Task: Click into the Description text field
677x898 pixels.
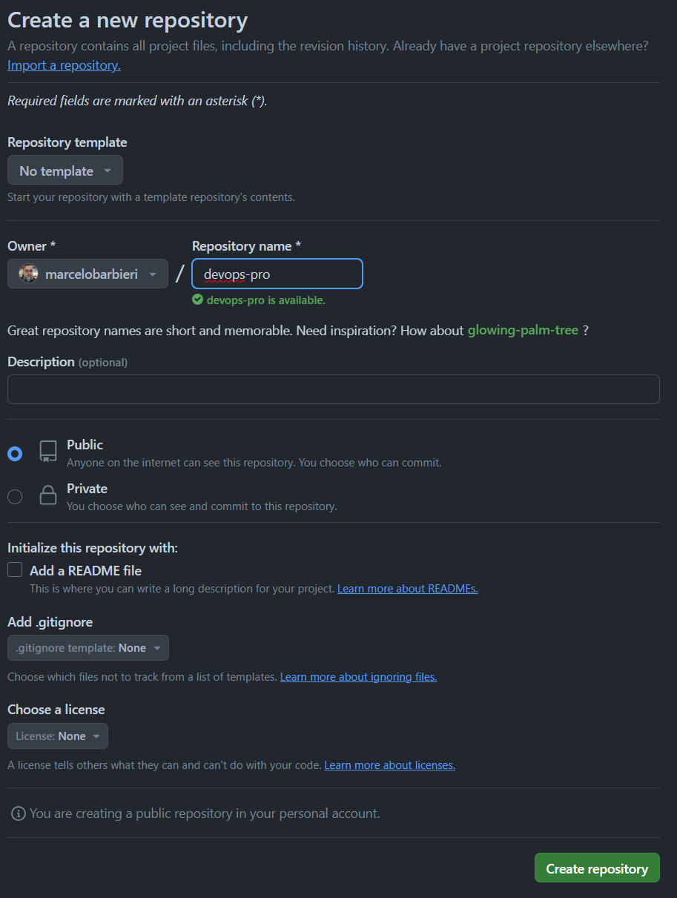Action: [333, 389]
